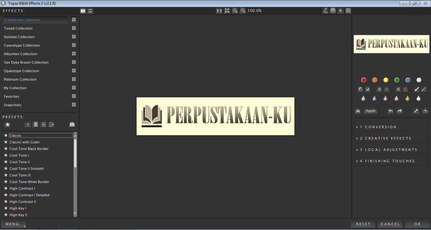Click the dim contrast half-circle icon
The width and height of the screenshot is (431, 230).
pyautogui.click(x=368, y=89)
